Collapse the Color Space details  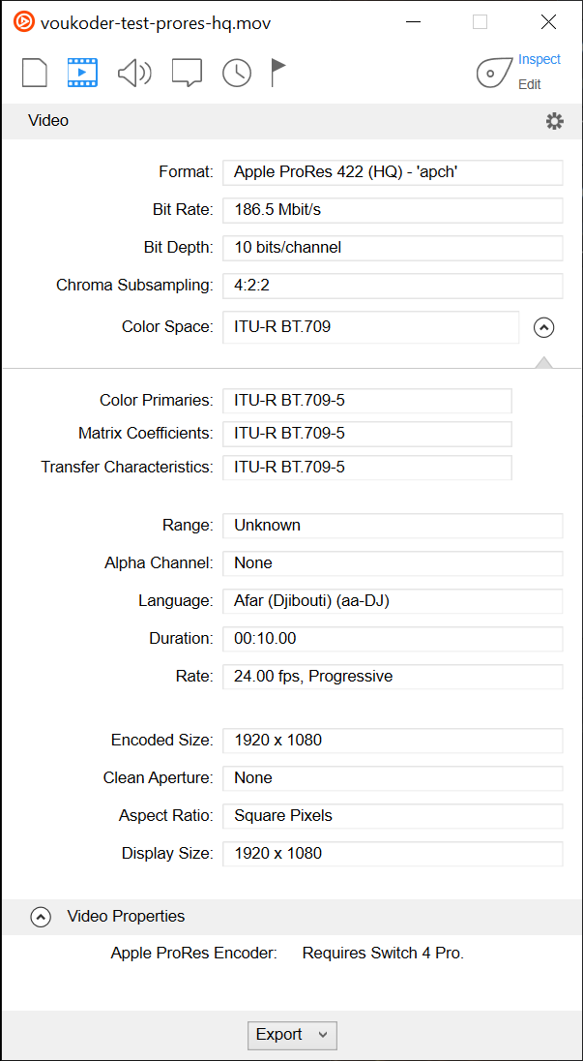click(x=543, y=327)
